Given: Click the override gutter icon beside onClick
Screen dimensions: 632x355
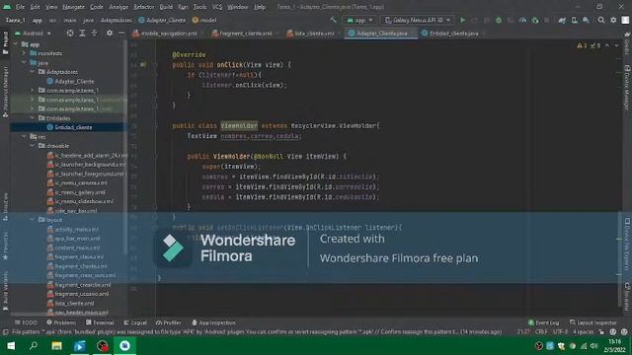Looking at the screenshot, I should pyautogui.click(x=143, y=64).
